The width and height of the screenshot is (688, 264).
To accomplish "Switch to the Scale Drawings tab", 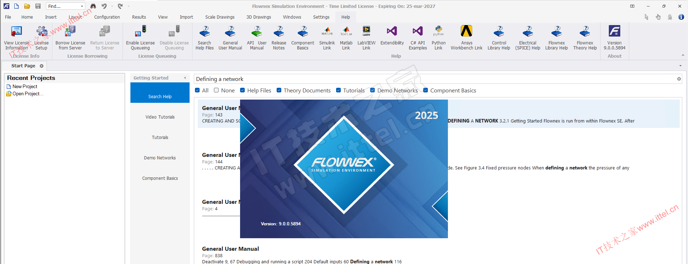I will pos(220,17).
